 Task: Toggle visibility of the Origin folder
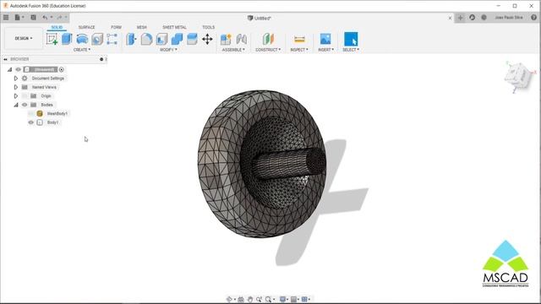click(x=25, y=95)
